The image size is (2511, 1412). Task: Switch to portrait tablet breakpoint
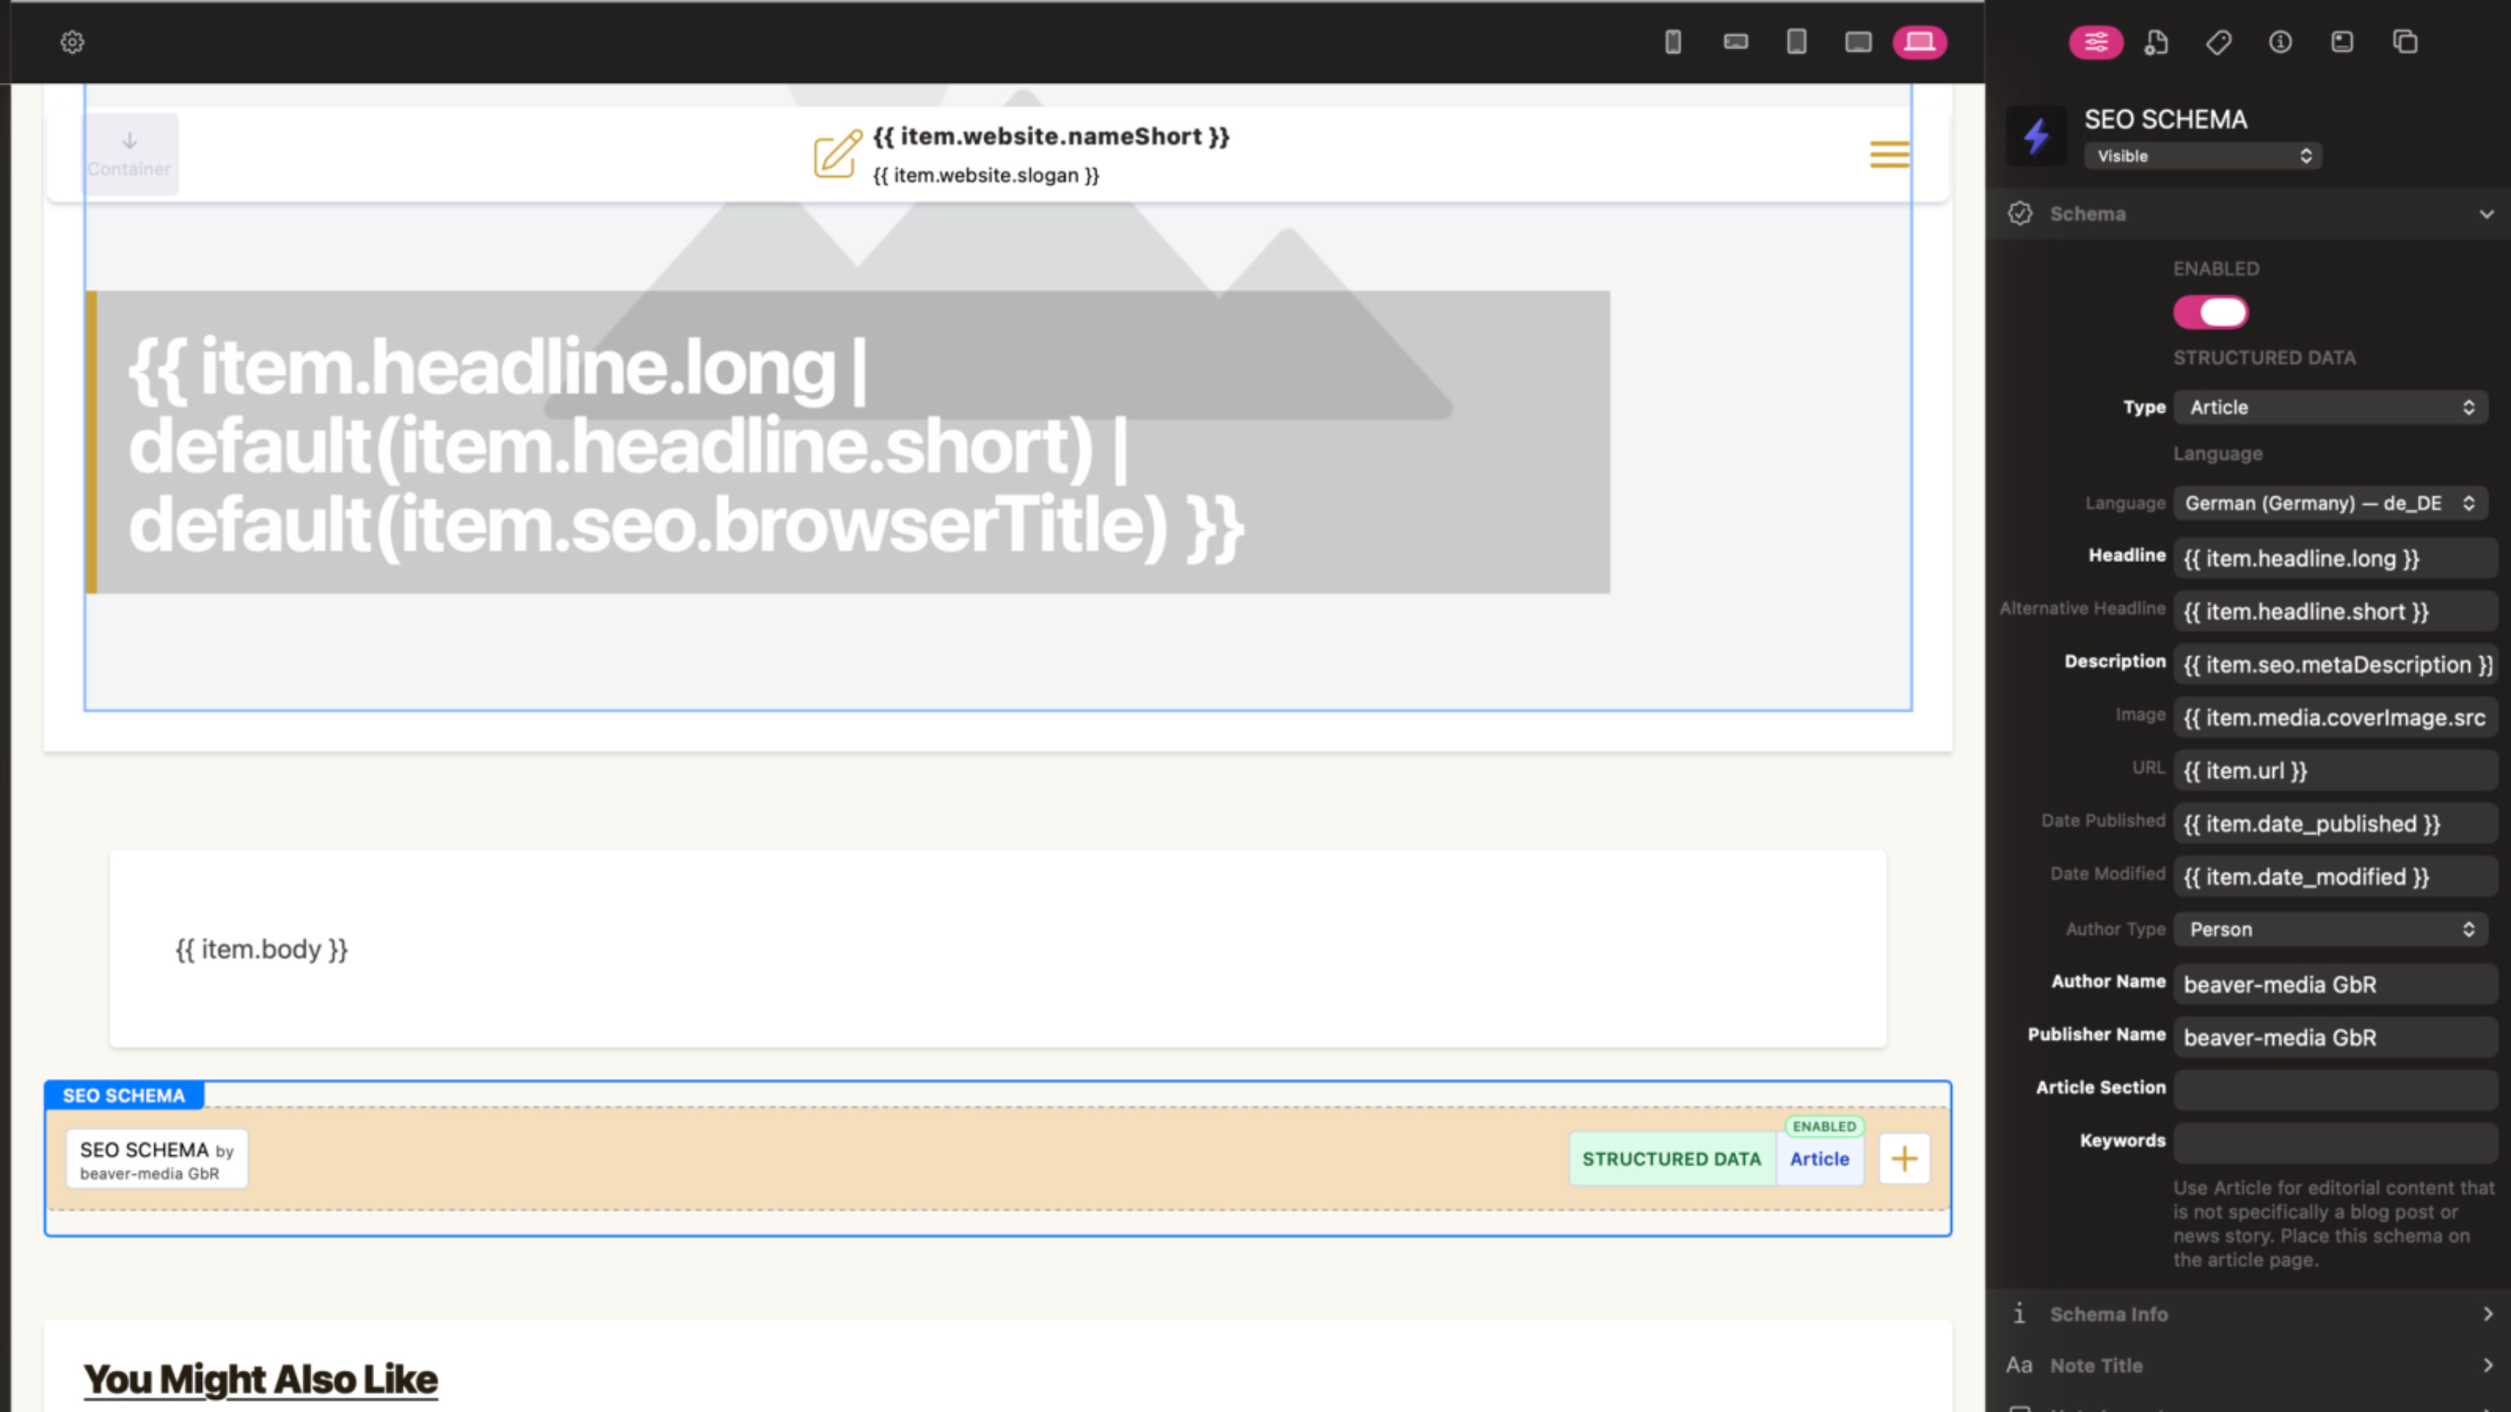pos(1796,42)
